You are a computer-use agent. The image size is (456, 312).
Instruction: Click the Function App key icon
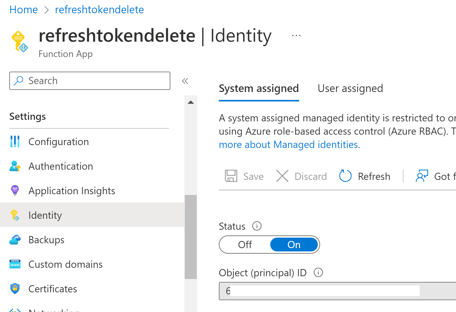(20, 42)
